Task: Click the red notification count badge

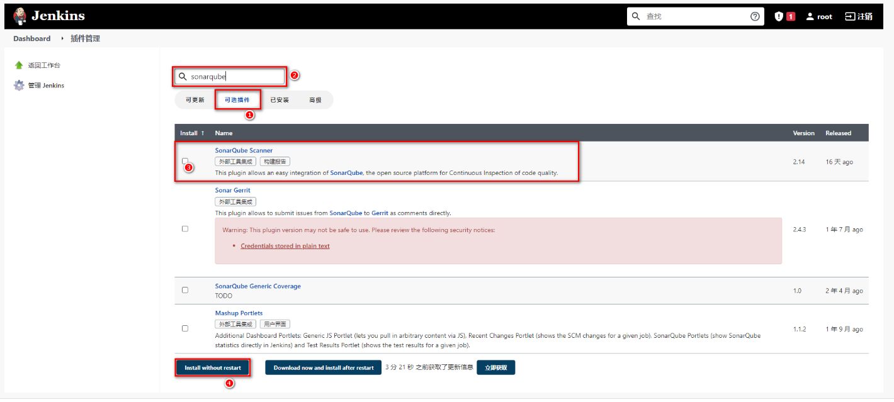Action: click(791, 17)
